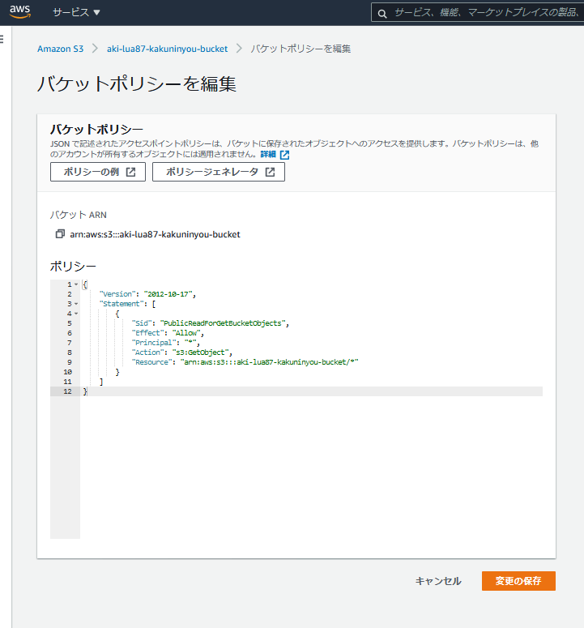Viewport: 584px width, 628px height.
Task: Click line number 5 in the gutter
Action: click(69, 323)
